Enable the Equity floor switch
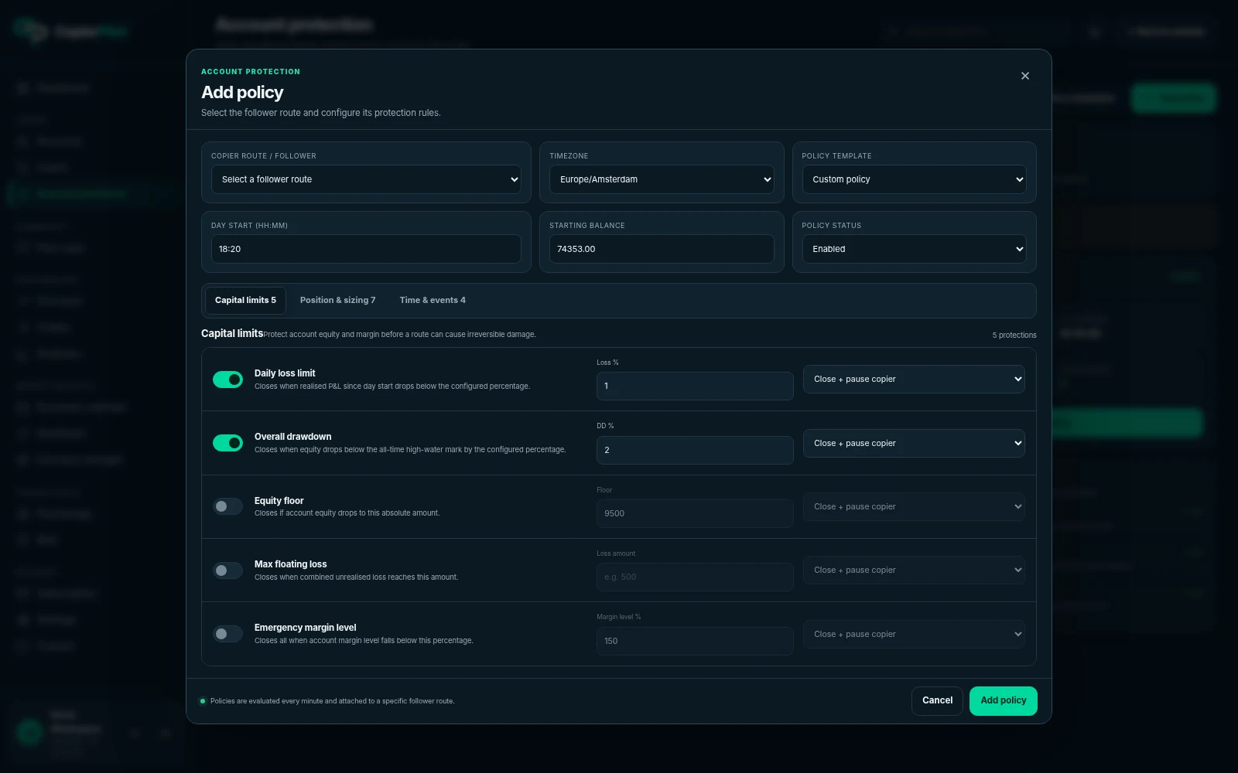Screen dimensions: 1238x773 (227, 506)
